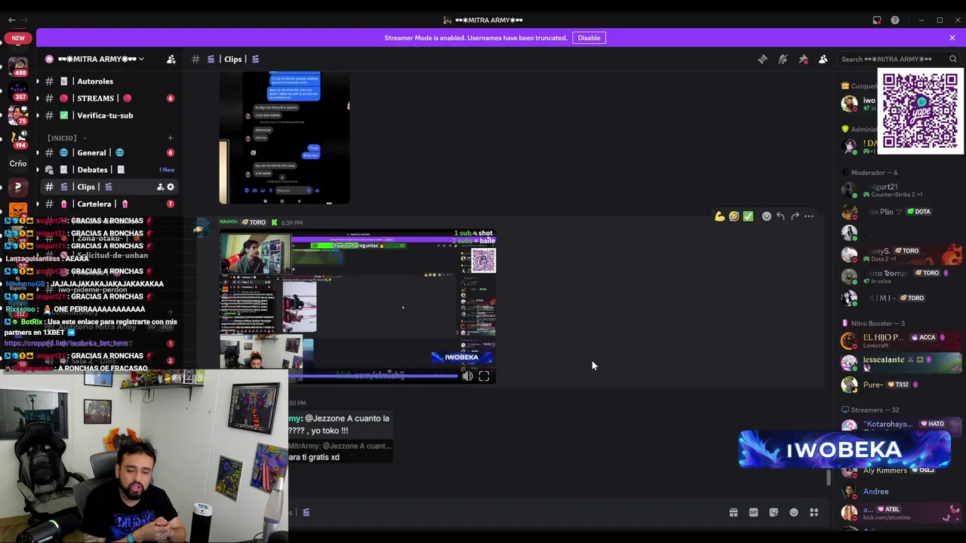This screenshot has width=966, height=543.
Task: Open TORO user message avatar
Action: point(200,229)
